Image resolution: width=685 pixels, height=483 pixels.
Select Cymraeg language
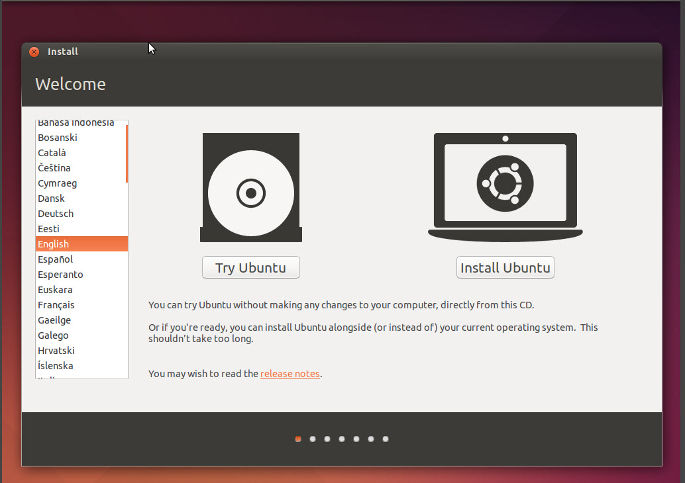point(81,183)
